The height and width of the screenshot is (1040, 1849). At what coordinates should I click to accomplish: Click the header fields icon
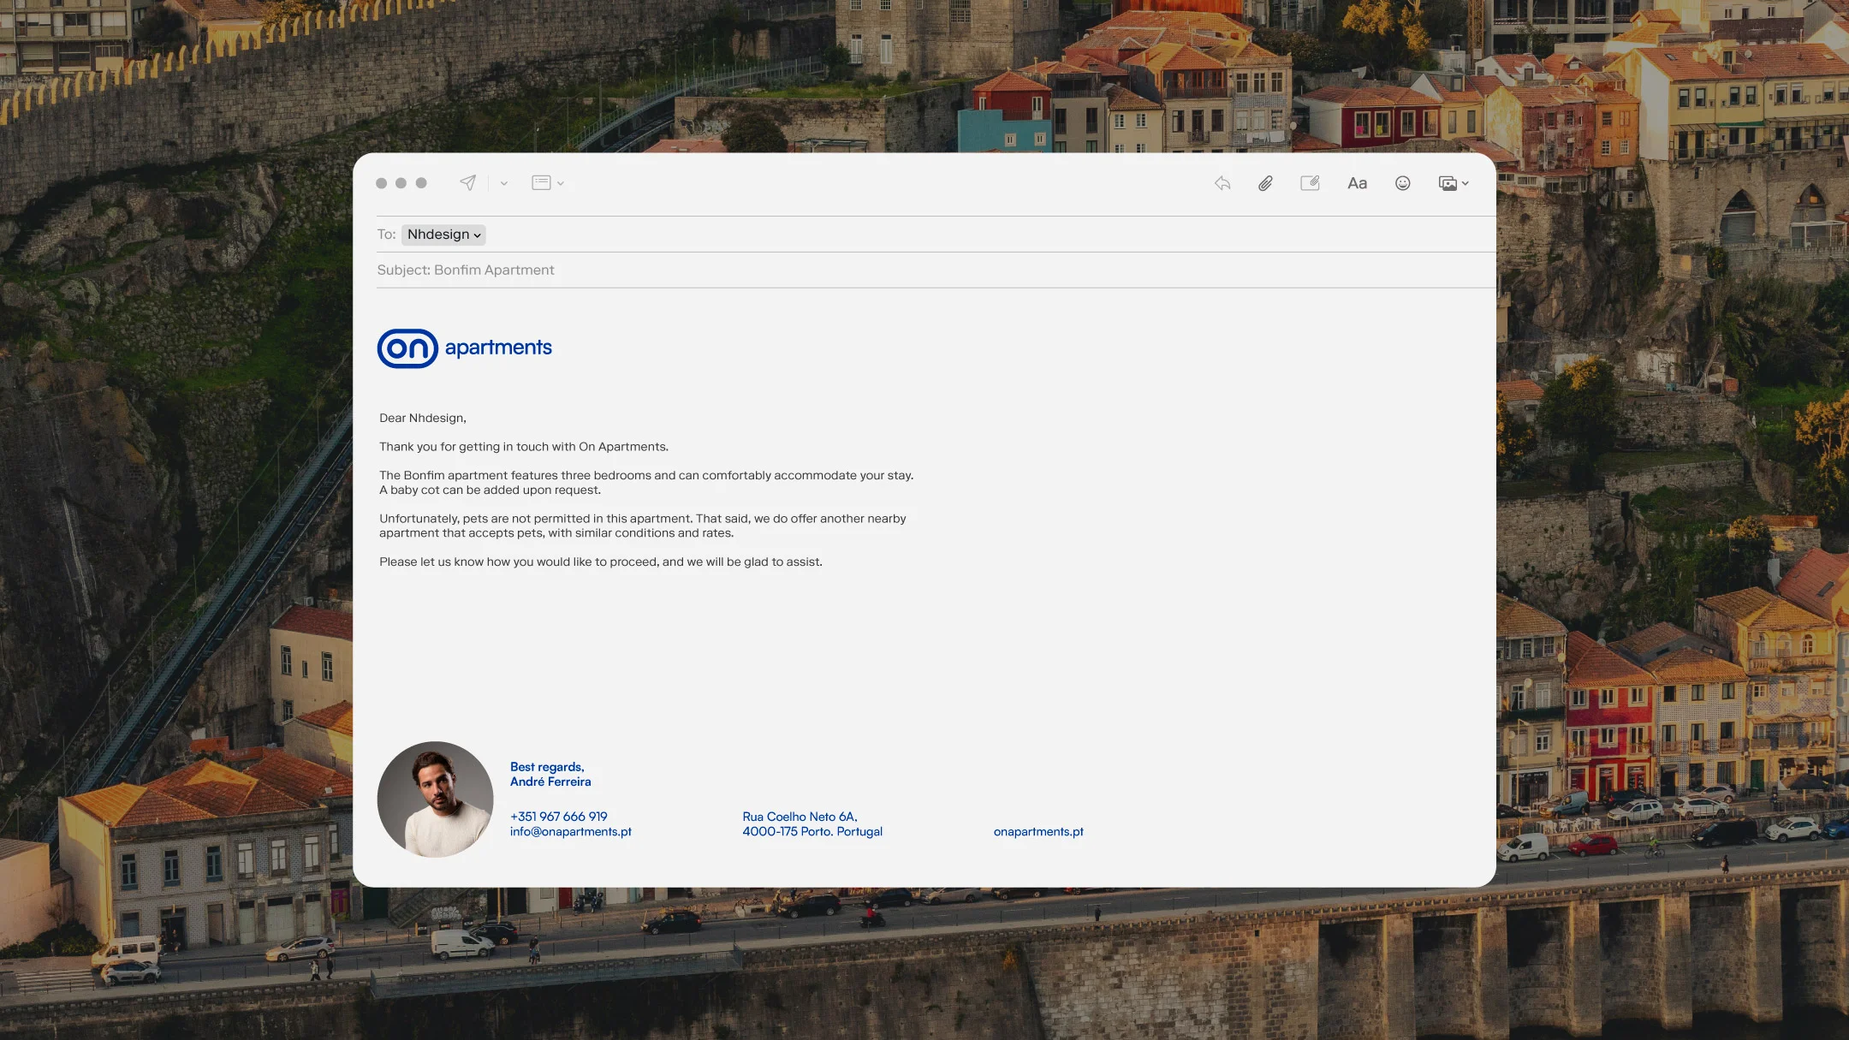pyautogui.click(x=541, y=182)
